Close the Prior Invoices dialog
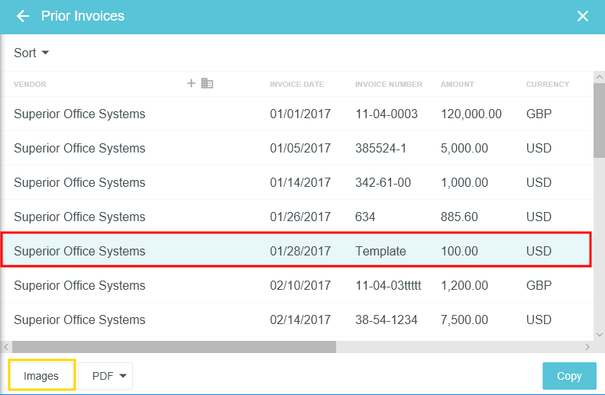 (x=583, y=16)
